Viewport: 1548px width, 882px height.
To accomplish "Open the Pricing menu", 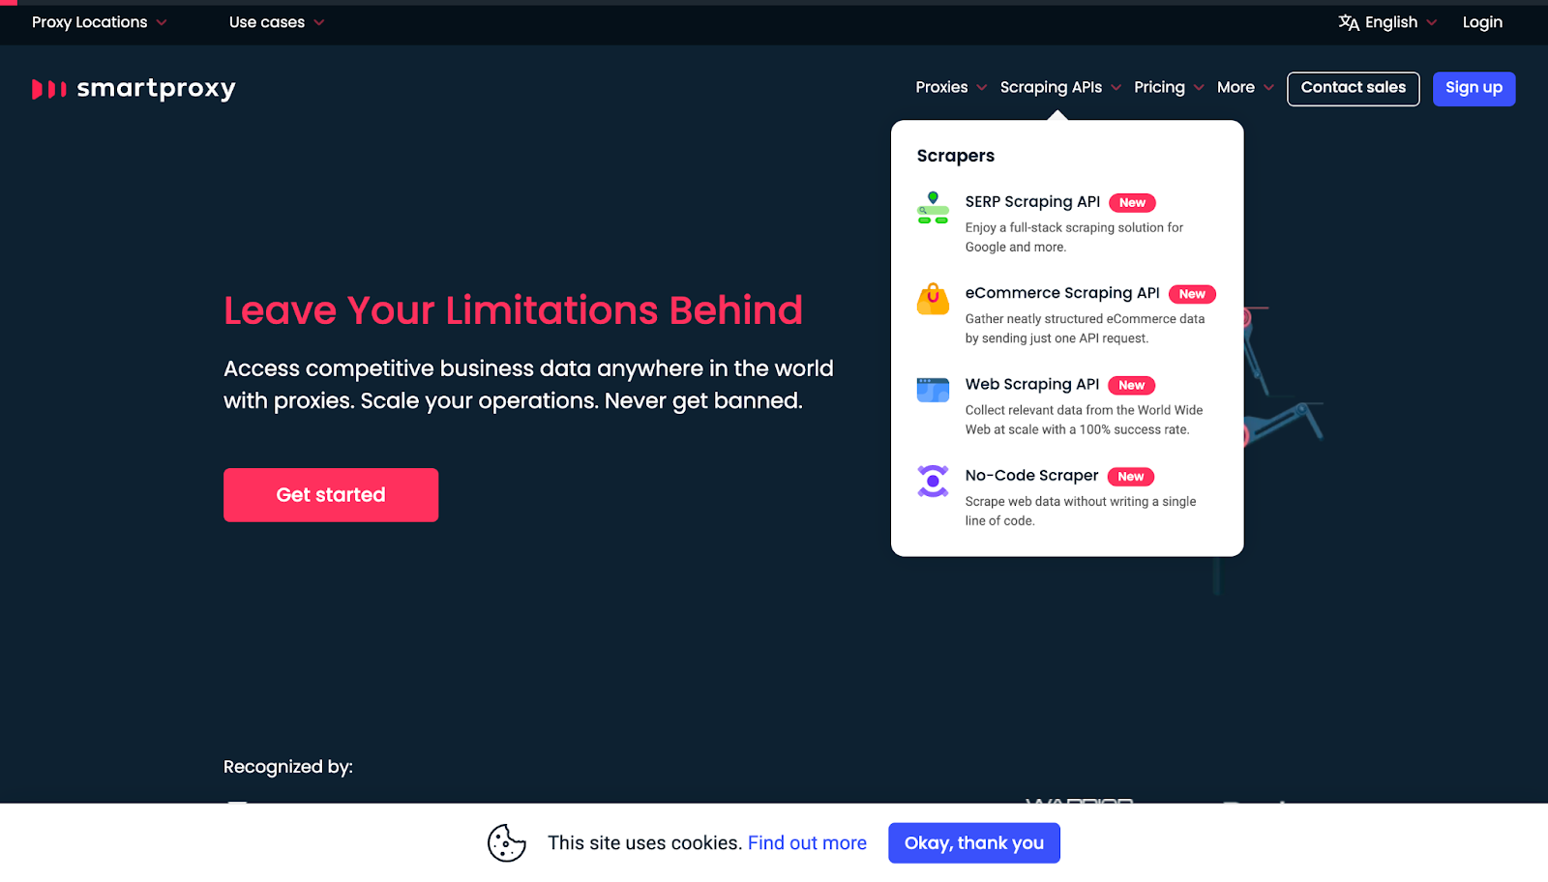I will (x=1169, y=87).
